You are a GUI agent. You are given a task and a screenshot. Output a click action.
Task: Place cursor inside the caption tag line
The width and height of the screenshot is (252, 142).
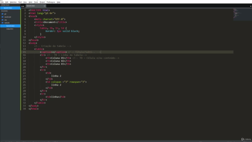(54, 52)
